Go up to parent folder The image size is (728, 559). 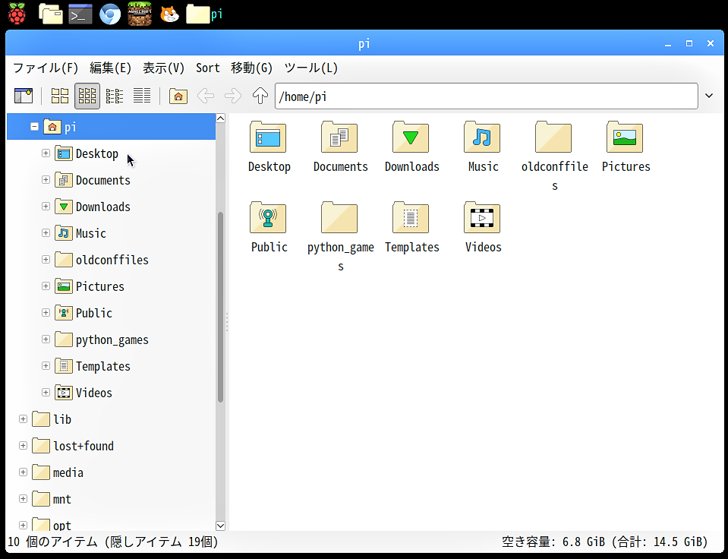point(260,96)
